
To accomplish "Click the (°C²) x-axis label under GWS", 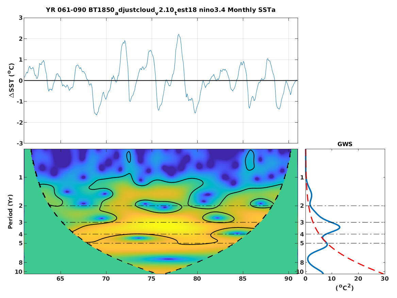I will tap(345, 287).
